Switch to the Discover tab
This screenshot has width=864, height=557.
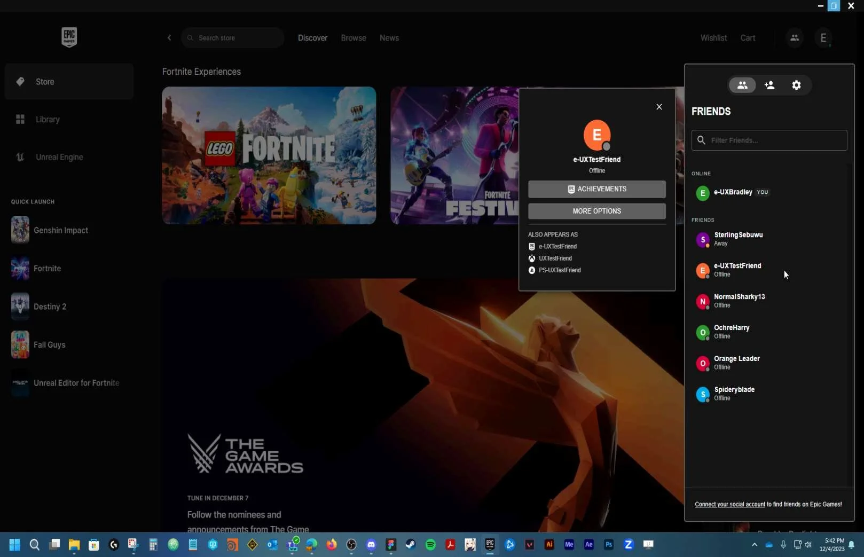coord(312,38)
